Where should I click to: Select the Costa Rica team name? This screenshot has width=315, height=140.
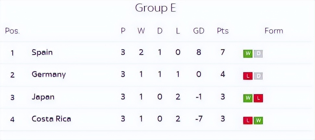pos(51,119)
